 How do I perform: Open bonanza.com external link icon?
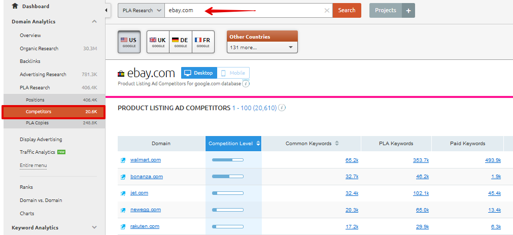[x=123, y=177]
